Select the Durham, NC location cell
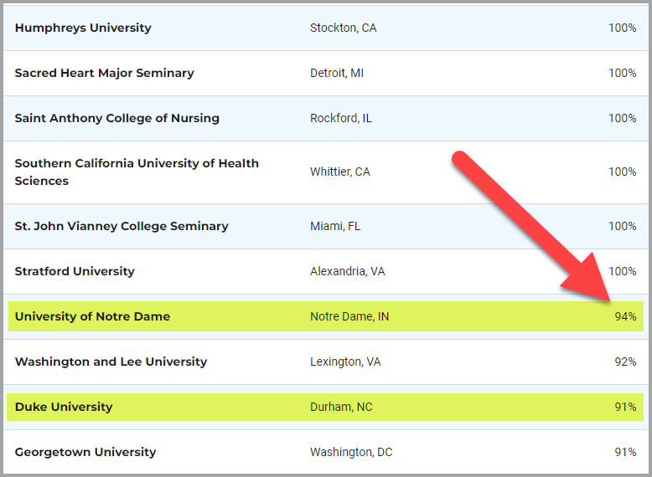 [x=341, y=407]
